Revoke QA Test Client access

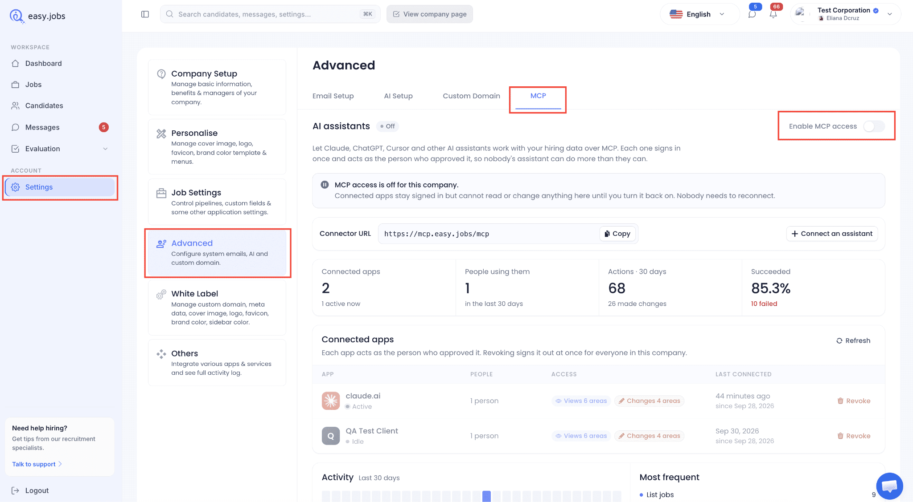click(854, 436)
